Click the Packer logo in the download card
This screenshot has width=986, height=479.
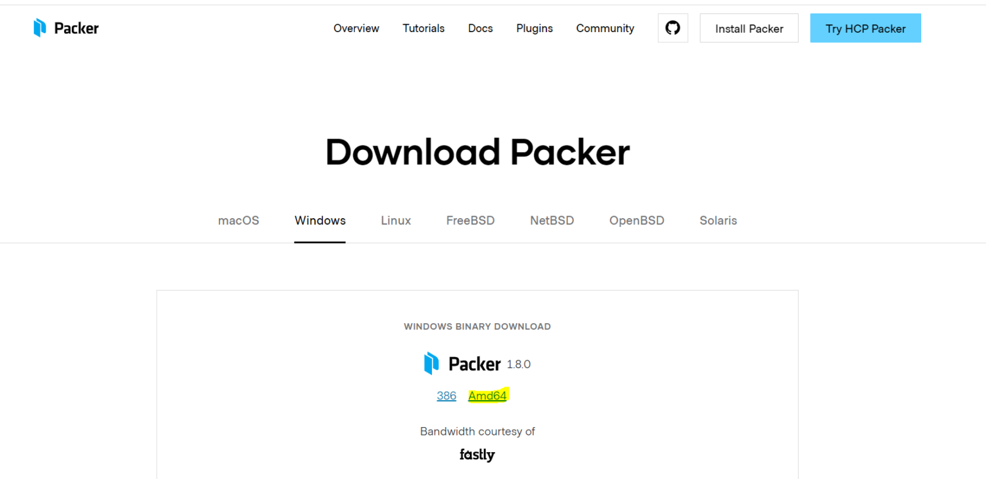(x=462, y=364)
